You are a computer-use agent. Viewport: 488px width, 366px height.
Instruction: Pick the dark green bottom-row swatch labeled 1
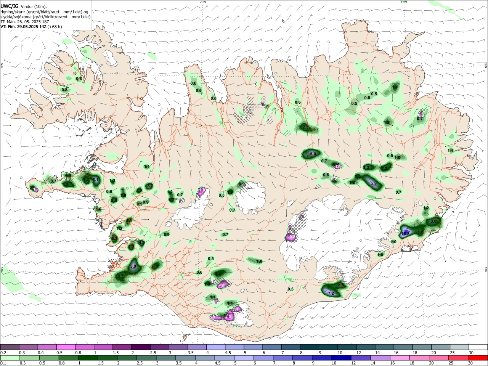coord(88,358)
